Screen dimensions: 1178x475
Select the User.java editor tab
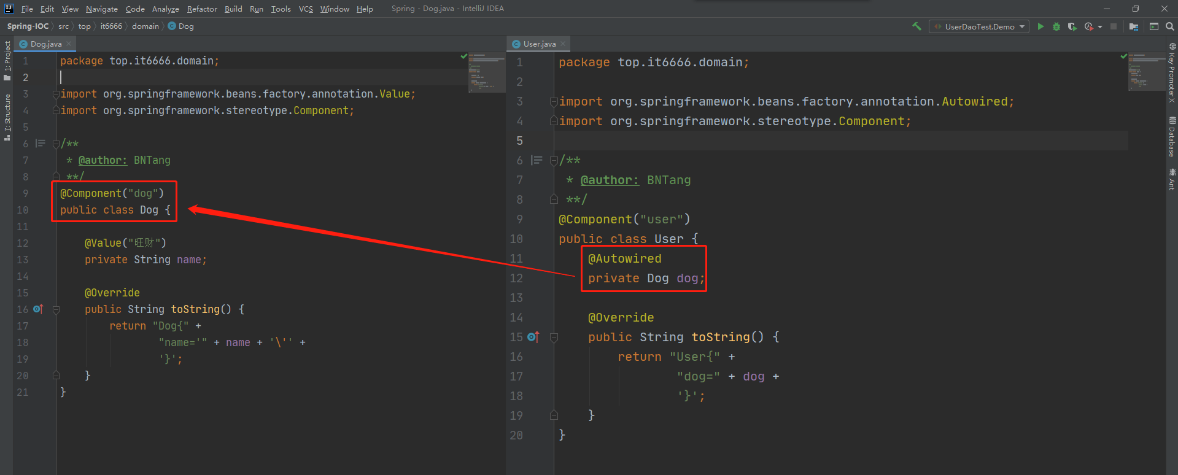pyautogui.click(x=539, y=44)
